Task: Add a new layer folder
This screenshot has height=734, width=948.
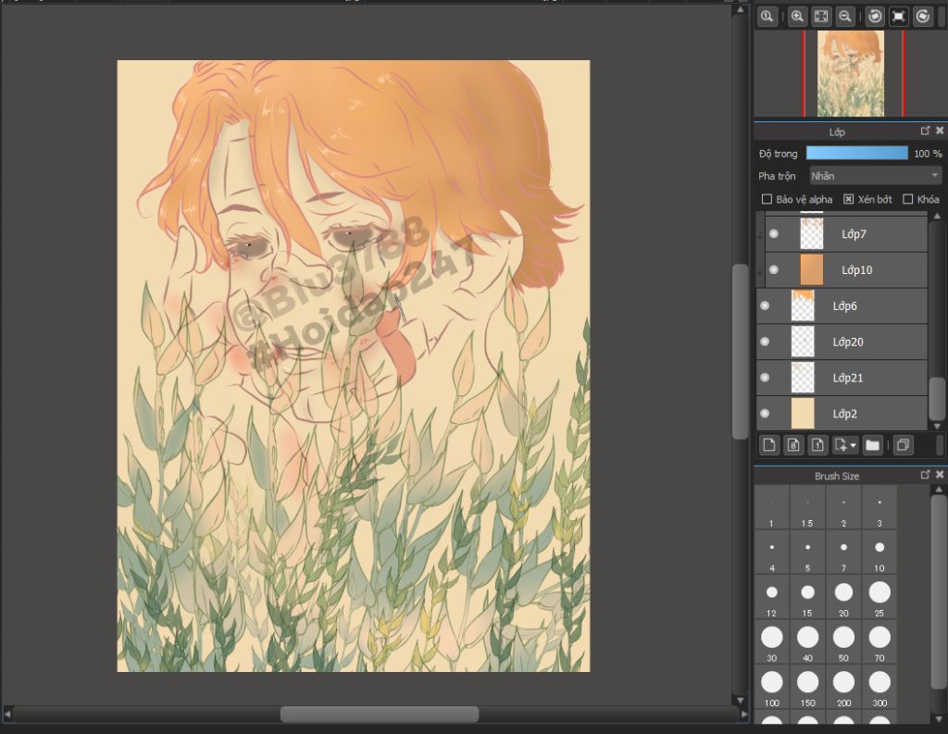Action: [872, 445]
